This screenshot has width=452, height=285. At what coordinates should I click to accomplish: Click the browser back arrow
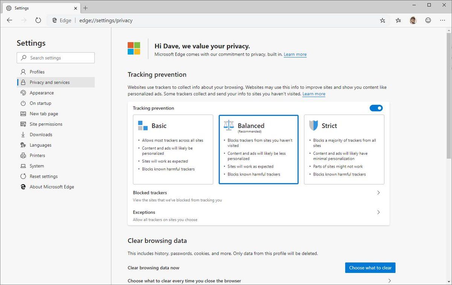pyautogui.click(x=9, y=20)
